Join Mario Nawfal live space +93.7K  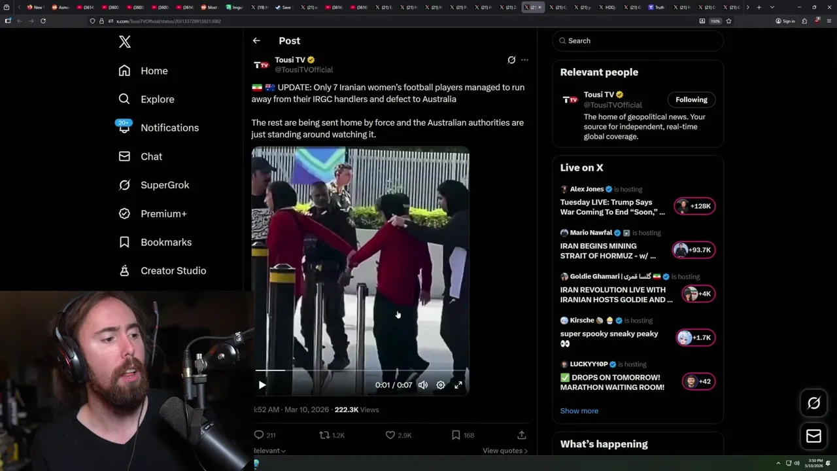[x=694, y=250]
